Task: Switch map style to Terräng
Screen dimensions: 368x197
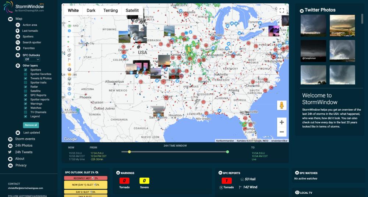Action: [110, 10]
